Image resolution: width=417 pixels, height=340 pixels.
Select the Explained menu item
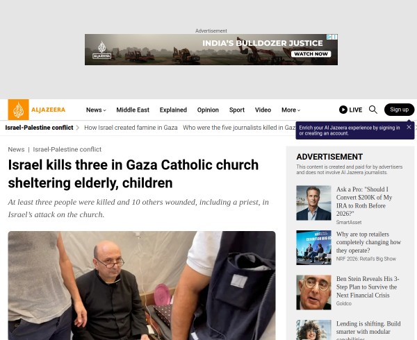pyautogui.click(x=173, y=110)
